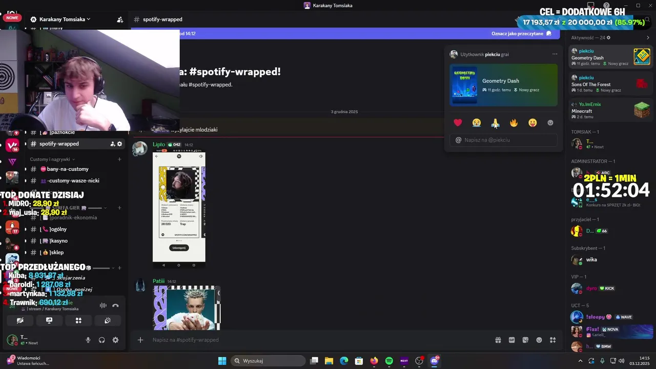React with the crying face emoji
This screenshot has height=369, width=656.
(477, 122)
